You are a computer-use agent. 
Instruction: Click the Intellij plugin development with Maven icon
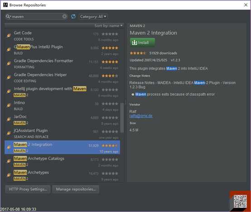coord(9,91)
